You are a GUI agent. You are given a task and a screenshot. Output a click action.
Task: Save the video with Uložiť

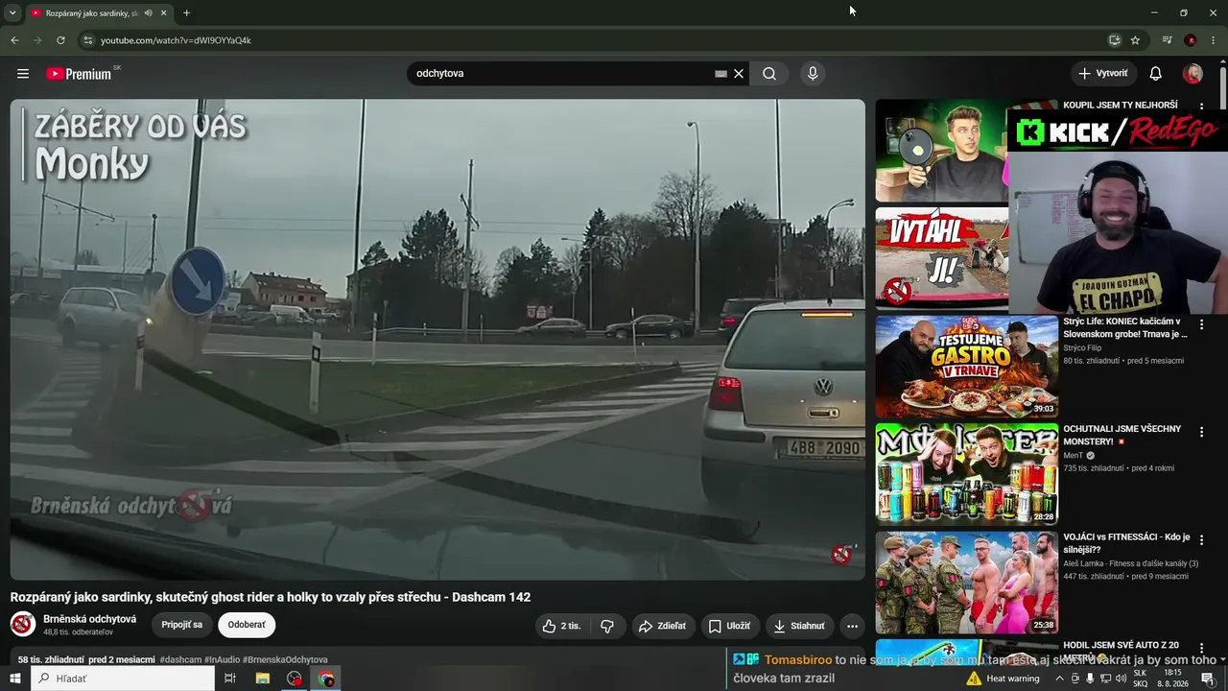click(x=730, y=626)
